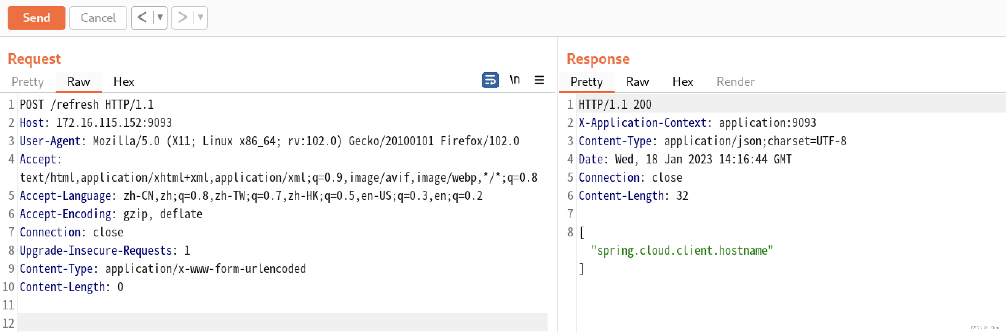Open the backward history dropdown arrow
This screenshot has width=1006, height=333.
tap(160, 17)
